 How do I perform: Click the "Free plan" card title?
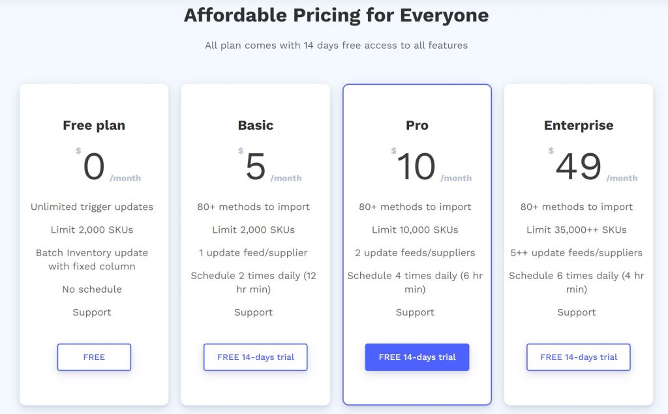tap(94, 125)
